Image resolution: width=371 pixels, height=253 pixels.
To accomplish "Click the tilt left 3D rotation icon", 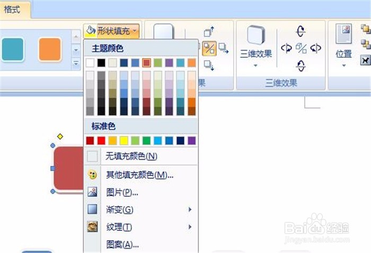I will [x=286, y=48].
